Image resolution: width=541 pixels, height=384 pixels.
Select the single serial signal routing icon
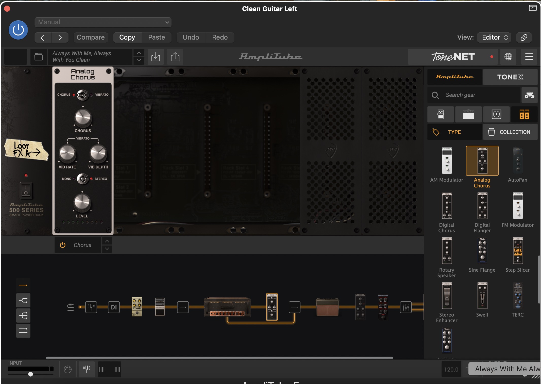pyautogui.click(x=23, y=285)
